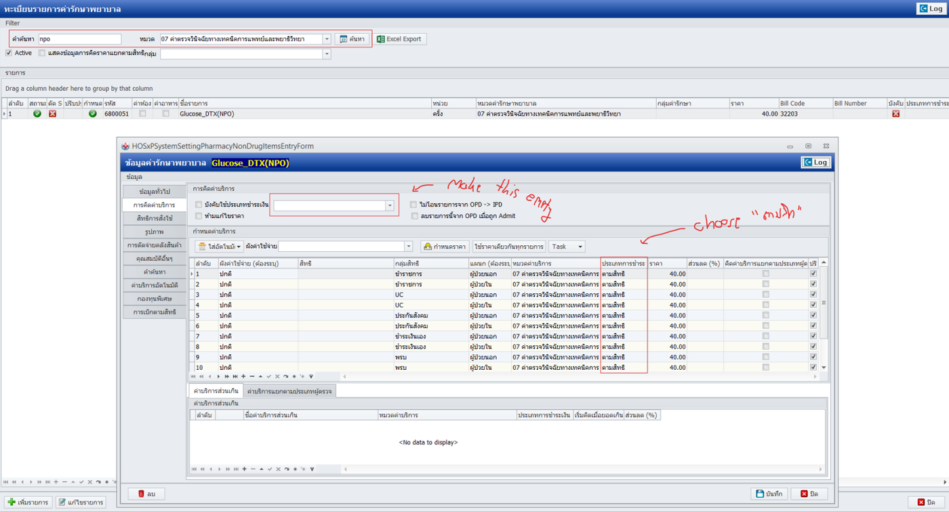Click the ปิด close button in the dialog
Screen dimensions: 949x512
point(809,494)
